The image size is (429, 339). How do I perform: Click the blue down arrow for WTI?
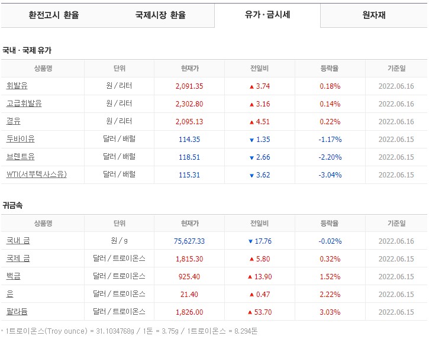click(251, 176)
